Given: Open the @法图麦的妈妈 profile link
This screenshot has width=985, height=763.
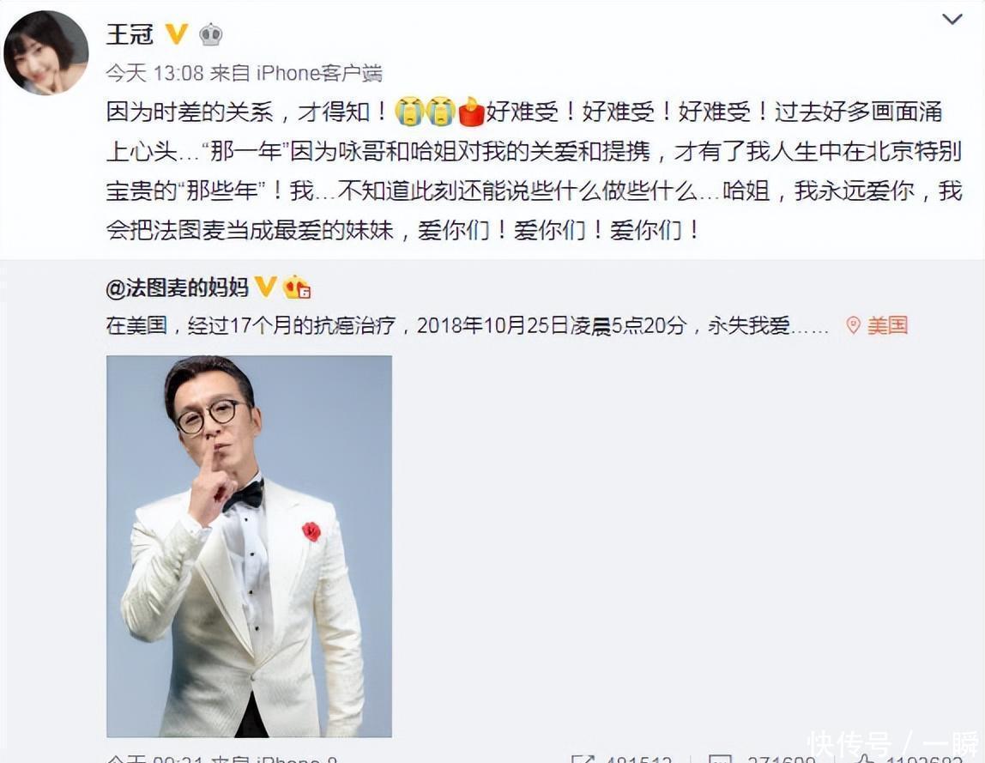Looking at the screenshot, I should pos(177,288).
